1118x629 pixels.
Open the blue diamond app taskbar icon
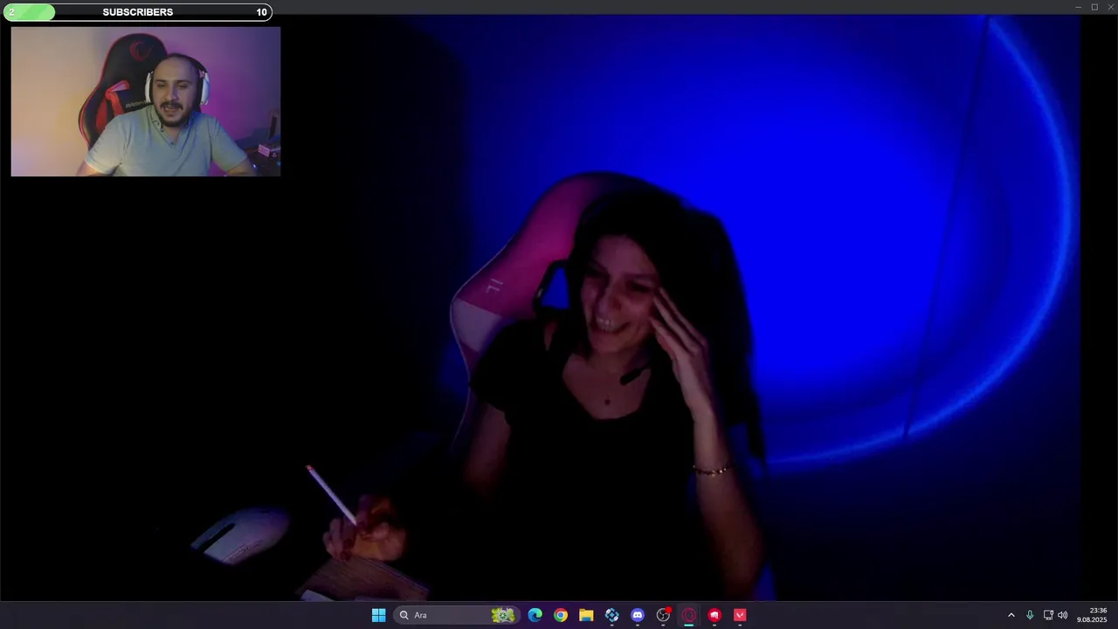pos(612,615)
